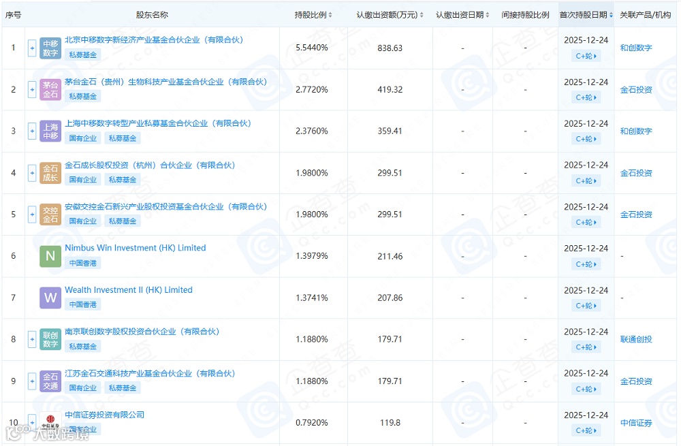Viewport: 681px width, 446px height.
Task: Select the 119.8 contribution amount cell
Action: tap(390, 423)
